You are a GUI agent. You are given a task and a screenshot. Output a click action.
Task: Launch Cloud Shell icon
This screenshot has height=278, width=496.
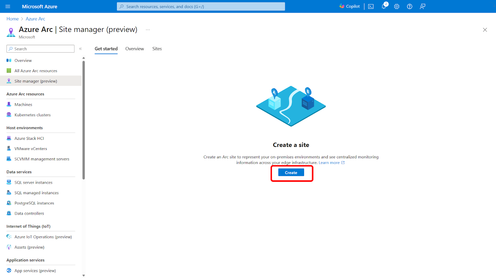371,6
